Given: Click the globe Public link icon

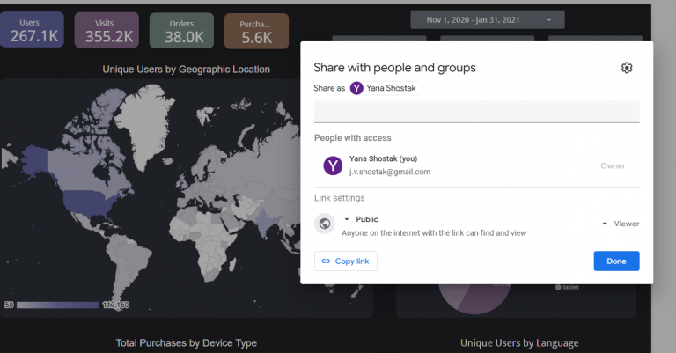Looking at the screenshot, I should click(x=325, y=224).
